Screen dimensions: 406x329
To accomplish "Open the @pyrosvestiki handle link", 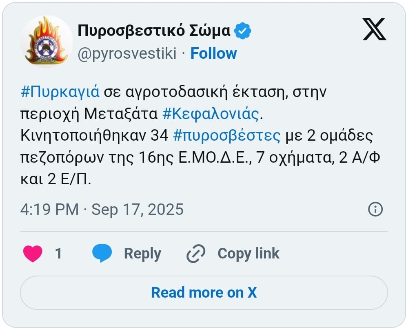I will click(x=126, y=53).
